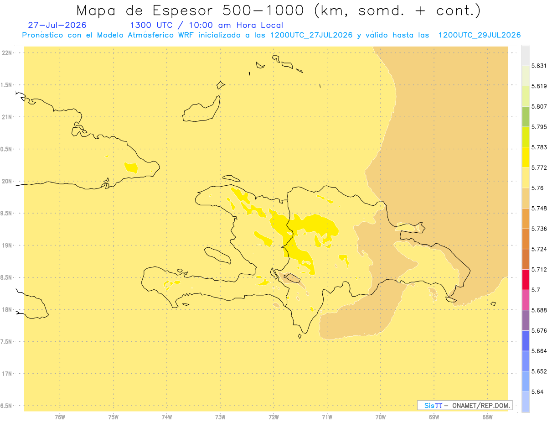
Task: Click the 20N latitude label
Action: coord(6,181)
